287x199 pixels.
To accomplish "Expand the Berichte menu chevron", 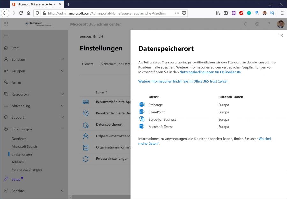I will [x=62, y=191].
